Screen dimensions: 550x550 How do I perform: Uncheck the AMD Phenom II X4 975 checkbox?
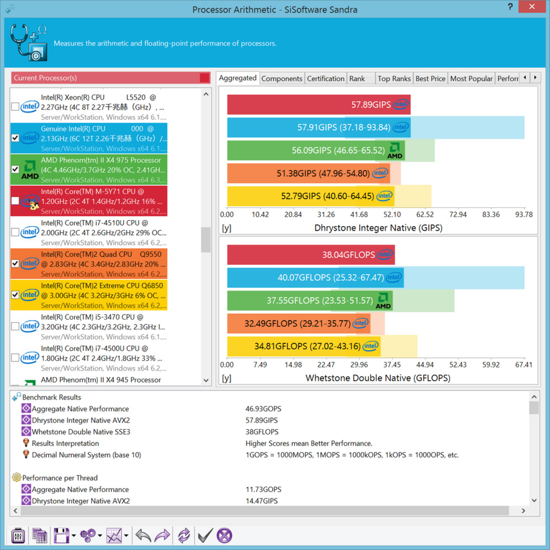(15, 169)
